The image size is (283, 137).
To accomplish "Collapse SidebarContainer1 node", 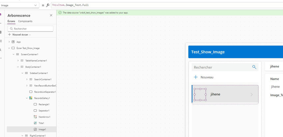I will tap(22, 73).
